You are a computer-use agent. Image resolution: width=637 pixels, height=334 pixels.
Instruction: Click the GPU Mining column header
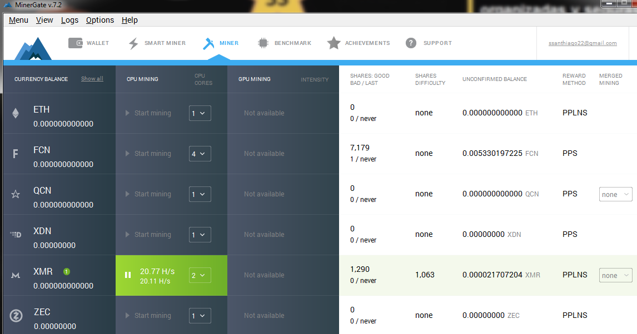click(255, 79)
